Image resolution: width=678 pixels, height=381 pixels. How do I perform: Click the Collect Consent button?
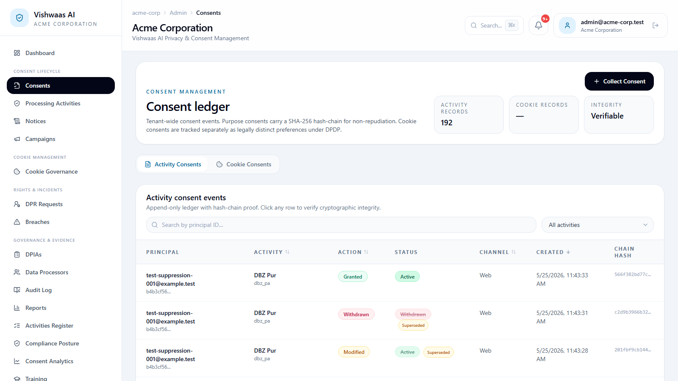pos(619,81)
